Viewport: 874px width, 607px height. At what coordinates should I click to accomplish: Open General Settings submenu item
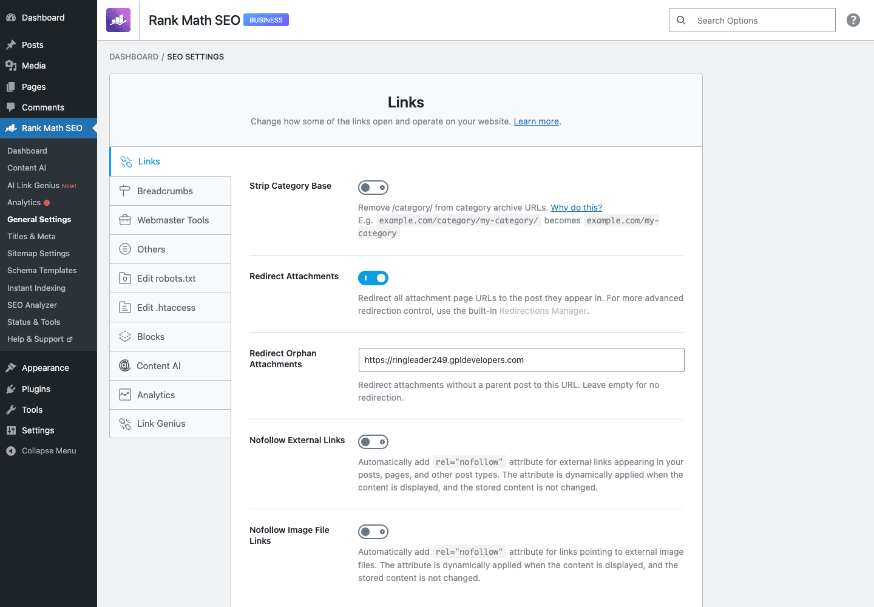[x=39, y=219]
